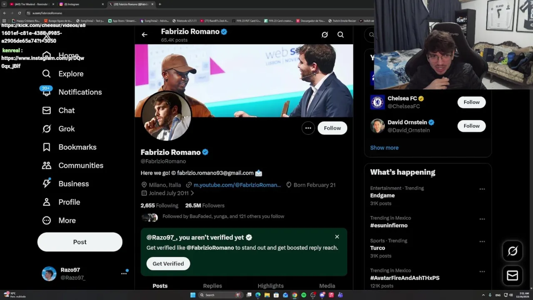Open Windows Start menu
The width and height of the screenshot is (533, 300).
tap(193, 295)
